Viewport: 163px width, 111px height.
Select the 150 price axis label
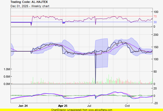click(x=156, y=47)
